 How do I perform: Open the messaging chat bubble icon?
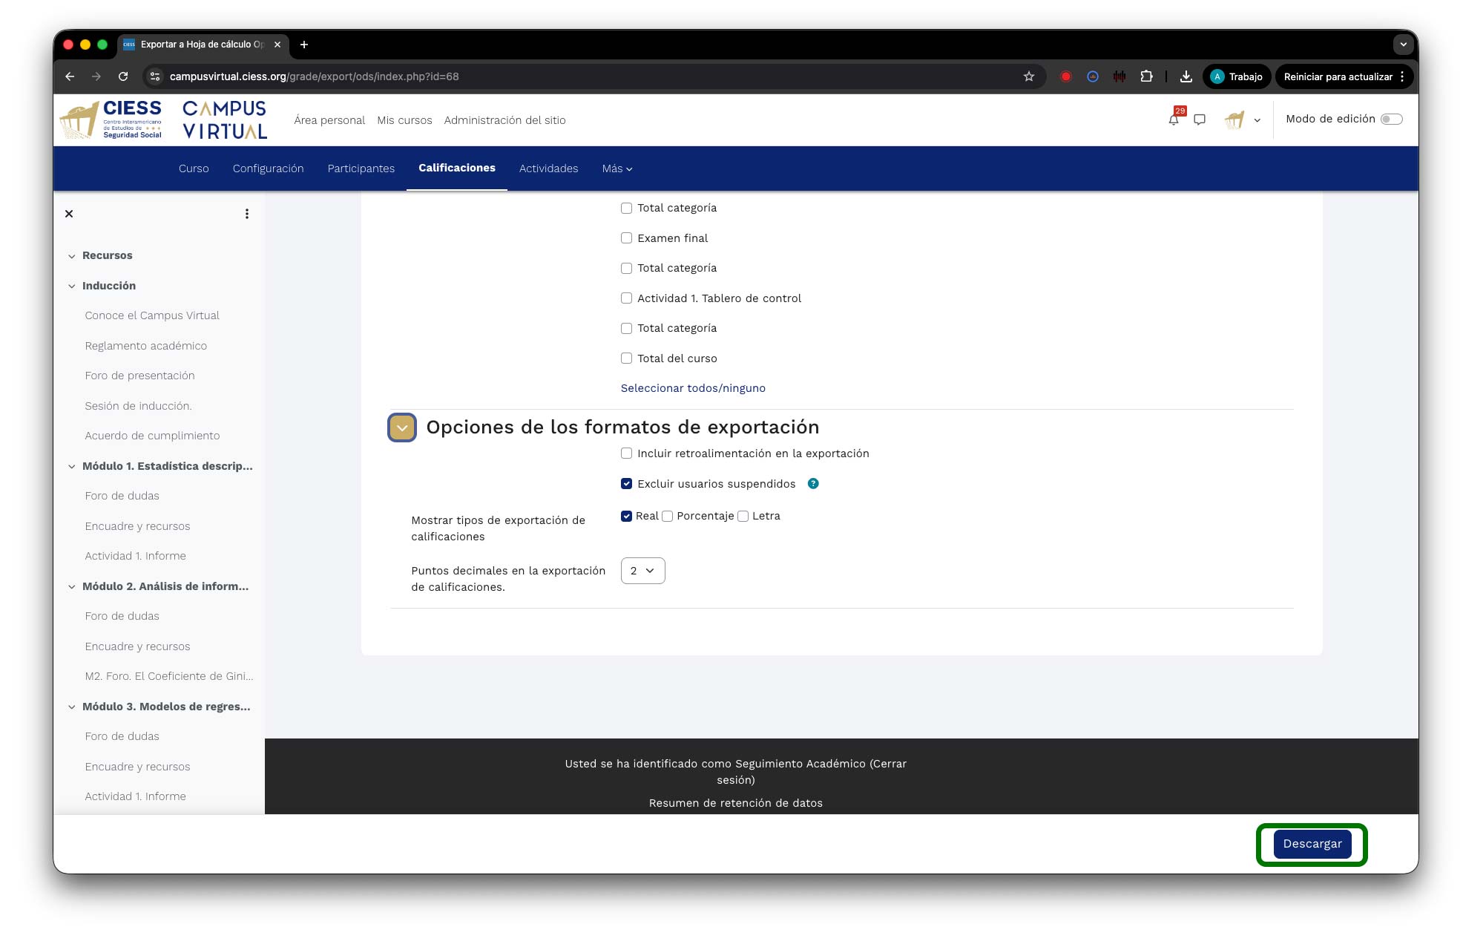point(1200,119)
